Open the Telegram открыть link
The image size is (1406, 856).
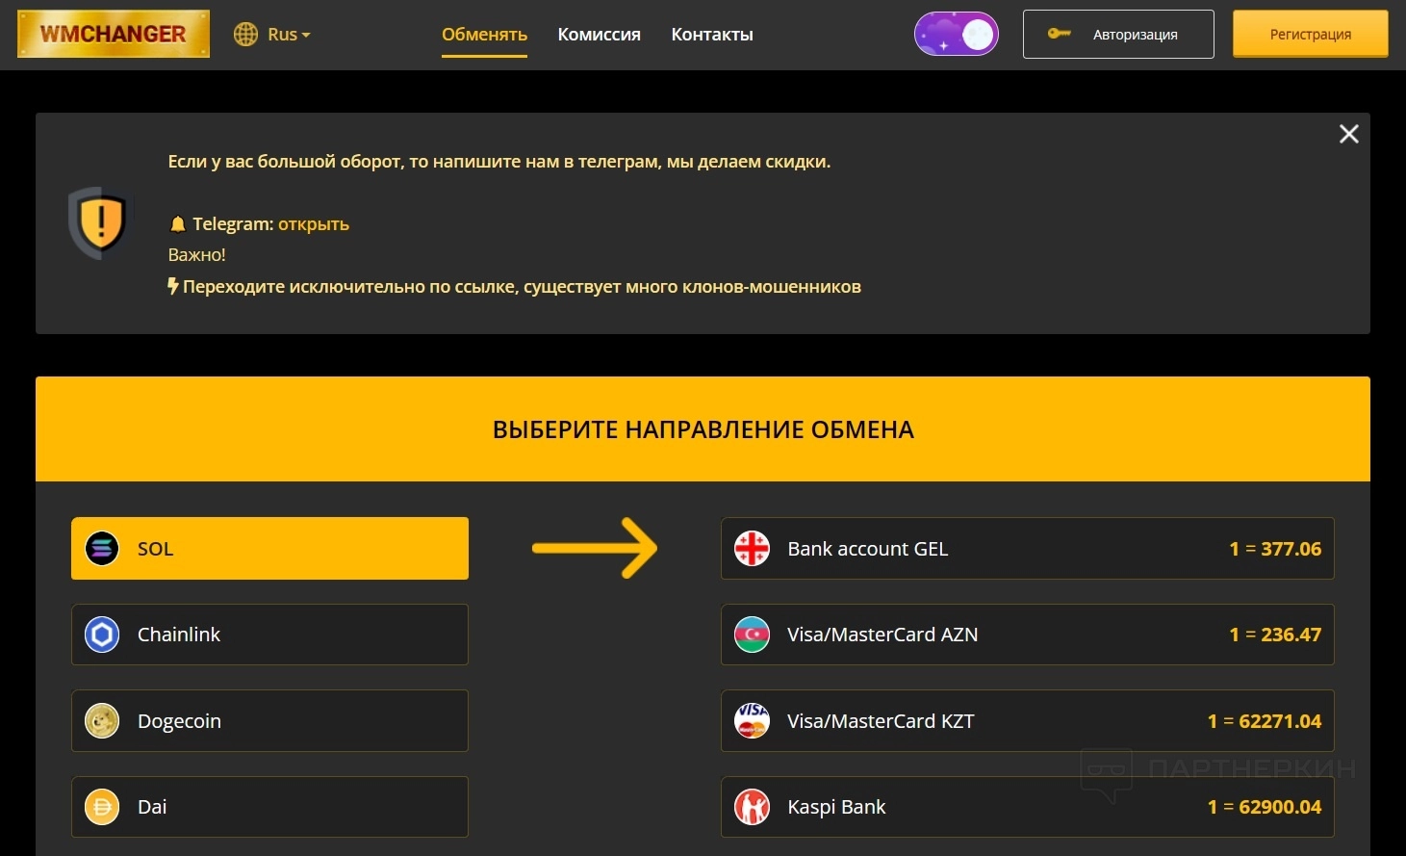coord(314,224)
